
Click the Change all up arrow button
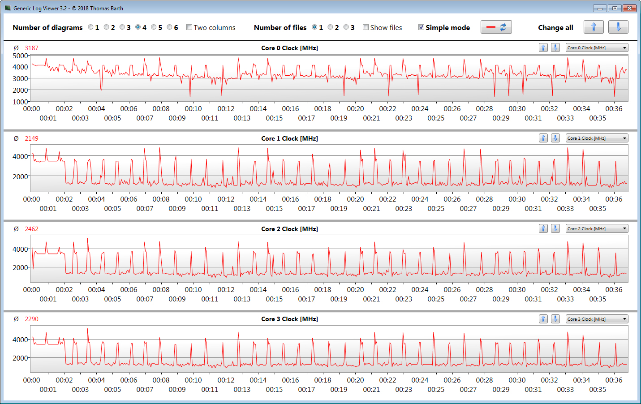coord(594,27)
